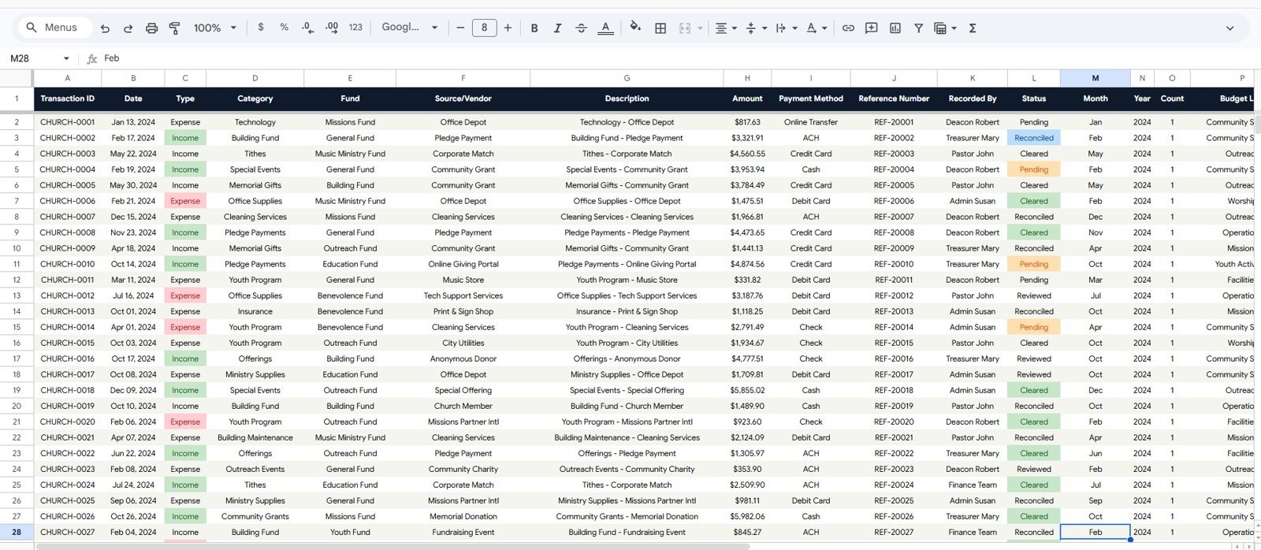1261x550 pixels.
Task: Click reference cell REF-20018
Action: (x=894, y=390)
